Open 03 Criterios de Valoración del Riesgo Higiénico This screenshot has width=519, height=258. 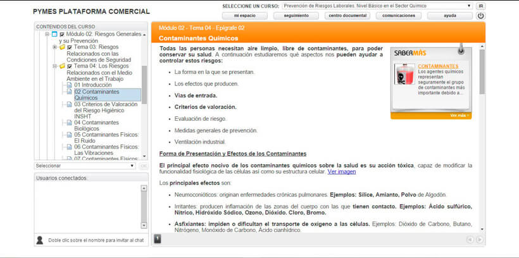click(x=106, y=110)
